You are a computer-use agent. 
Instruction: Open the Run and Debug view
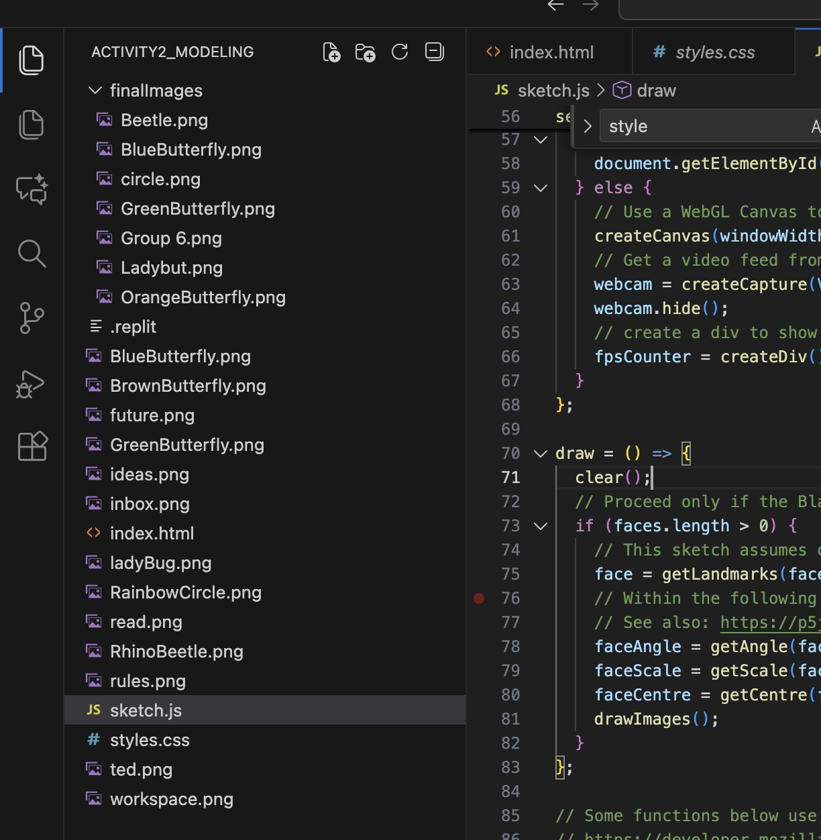click(x=32, y=384)
